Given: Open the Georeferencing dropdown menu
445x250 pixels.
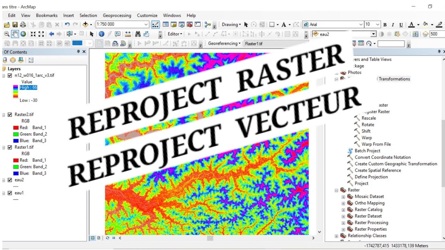Looking at the screenshot, I should pyautogui.click(x=224, y=43).
